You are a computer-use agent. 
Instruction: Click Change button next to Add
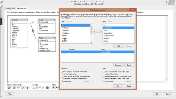tap(129, 46)
